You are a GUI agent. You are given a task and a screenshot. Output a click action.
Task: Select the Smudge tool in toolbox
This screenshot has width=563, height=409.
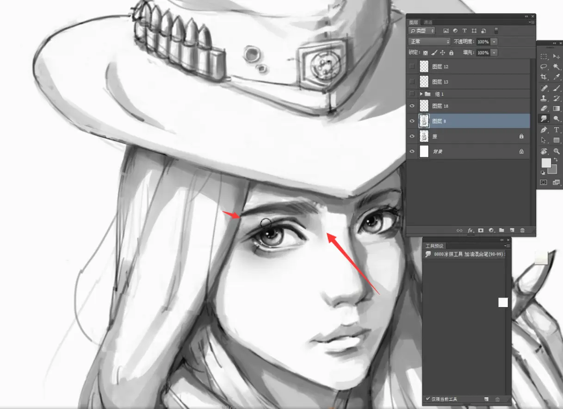pyautogui.click(x=544, y=118)
